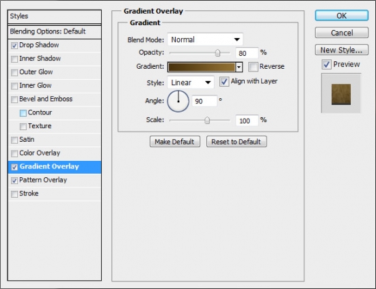Click the brown gradient swatch
376x289 pixels.
(202, 67)
